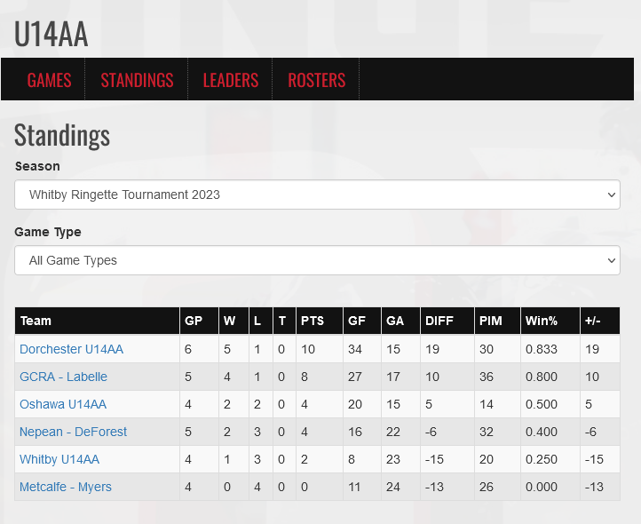Open the Rosters tab

[316, 80]
